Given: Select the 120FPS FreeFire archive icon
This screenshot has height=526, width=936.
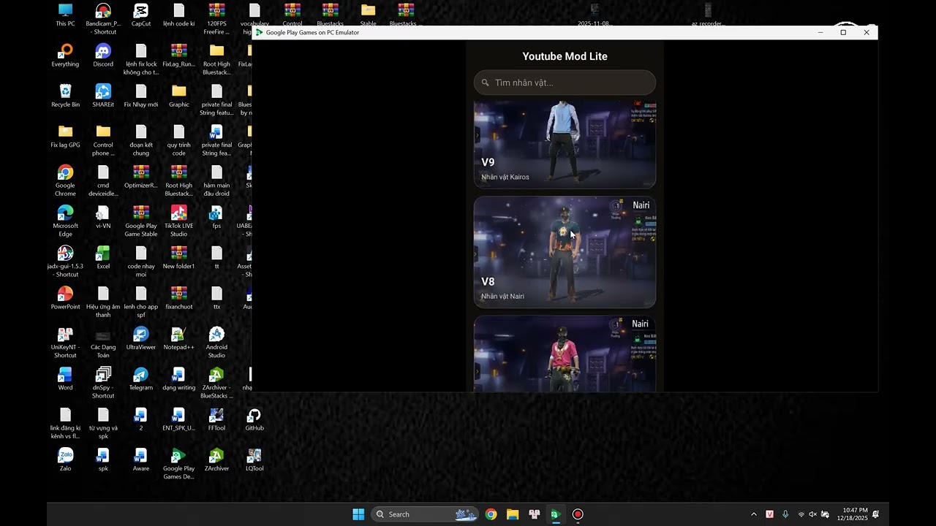Looking at the screenshot, I should pyautogui.click(x=216, y=19).
